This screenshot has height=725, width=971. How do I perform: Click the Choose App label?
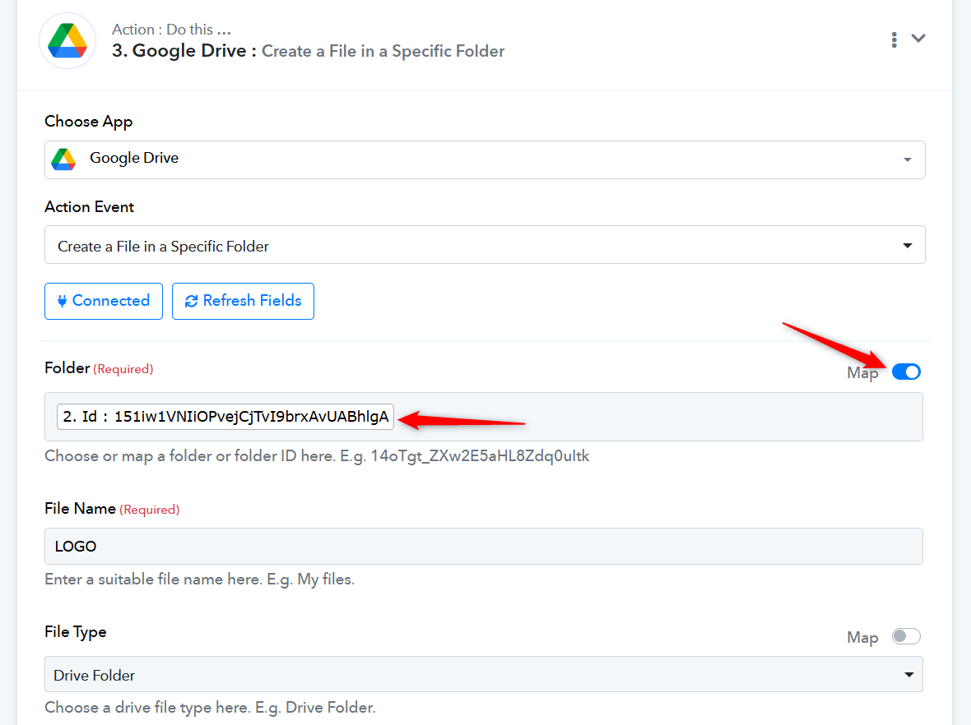pyautogui.click(x=89, y=122)
